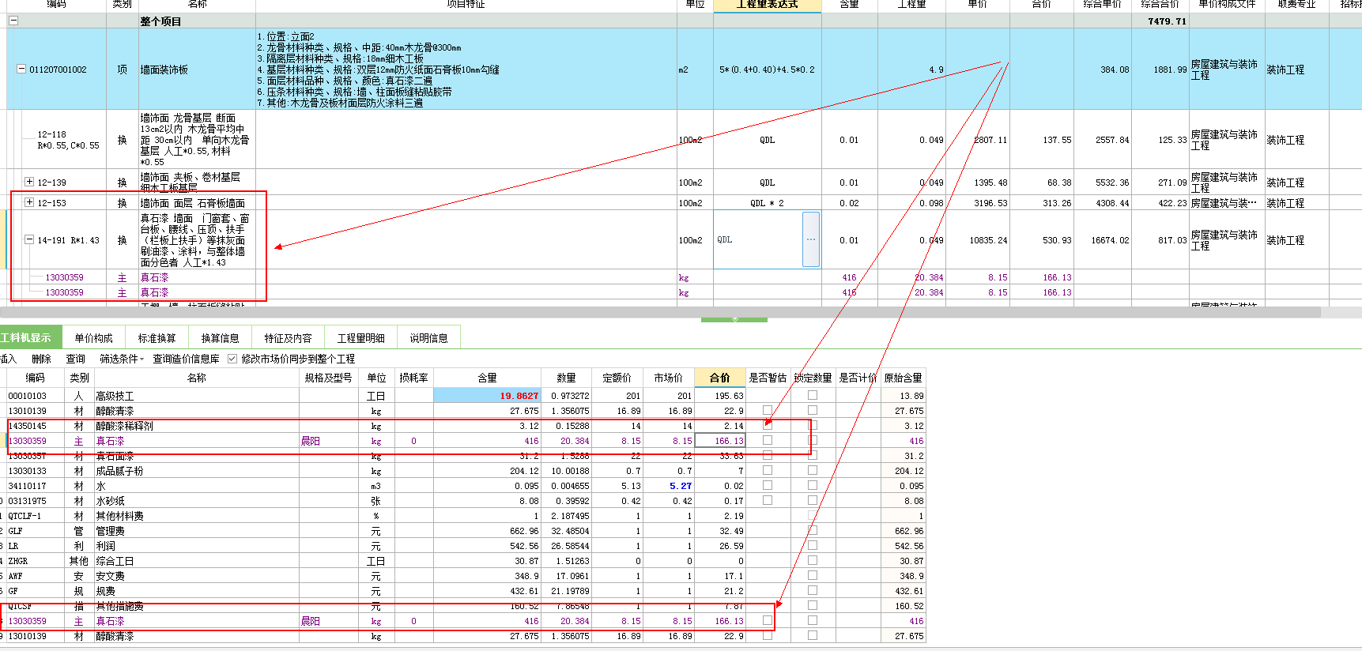This screenshot has height=651, width=1362.
Task: Click the 插入 button
Action: coord(8,359)
